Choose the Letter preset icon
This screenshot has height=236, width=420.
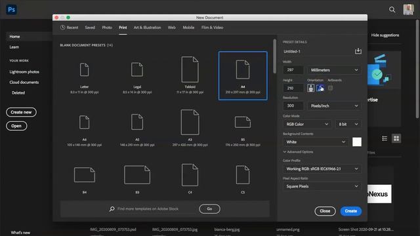tap(85, 69)
